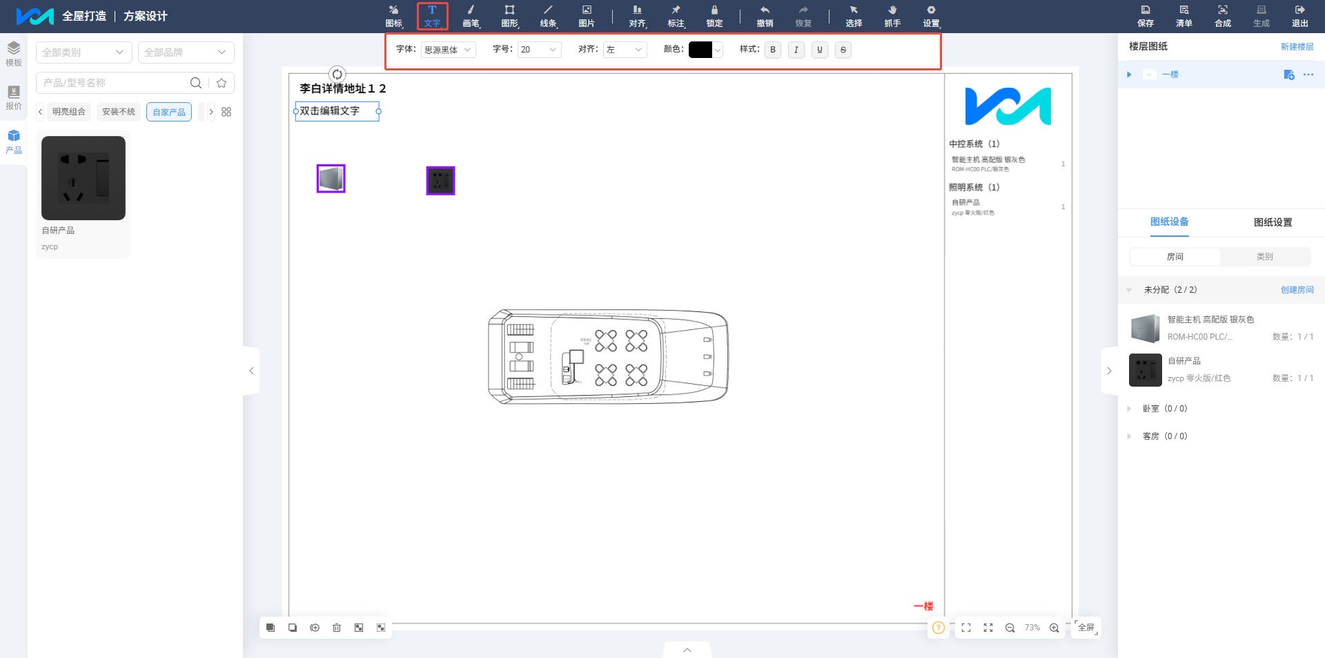Screen dimensions: 1325x658
Task: Insert an image with 图片 tool
Action: click(x=587, y=16)
